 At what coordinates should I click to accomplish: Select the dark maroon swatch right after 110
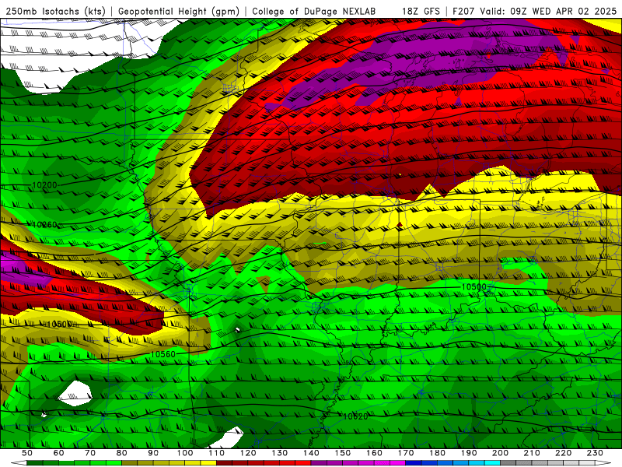click(224, 462)
